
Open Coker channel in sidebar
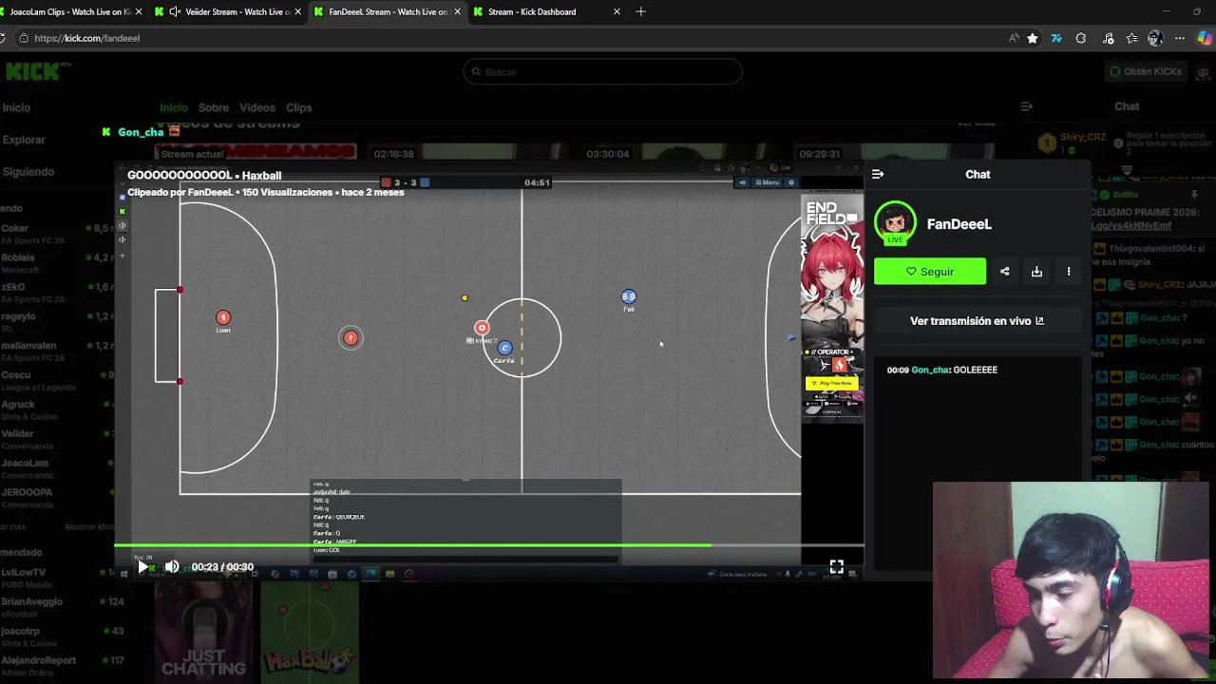57,234
